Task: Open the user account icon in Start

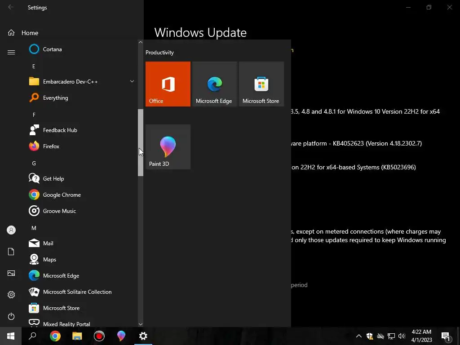Action: (11, 230)
